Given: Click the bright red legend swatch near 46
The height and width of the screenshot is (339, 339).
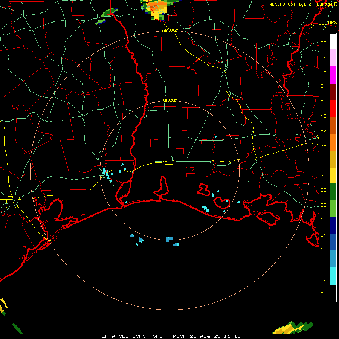Looking at the screenshot, I should coord(333,108).
